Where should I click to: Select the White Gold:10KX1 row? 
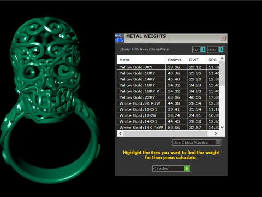[168, 109]
